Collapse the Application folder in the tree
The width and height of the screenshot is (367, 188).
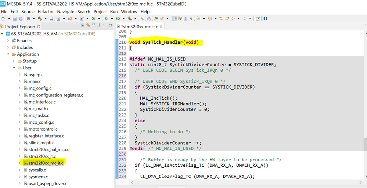pos(8,54)
